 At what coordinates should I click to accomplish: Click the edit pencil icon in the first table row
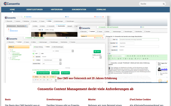[x=36, y=80]
